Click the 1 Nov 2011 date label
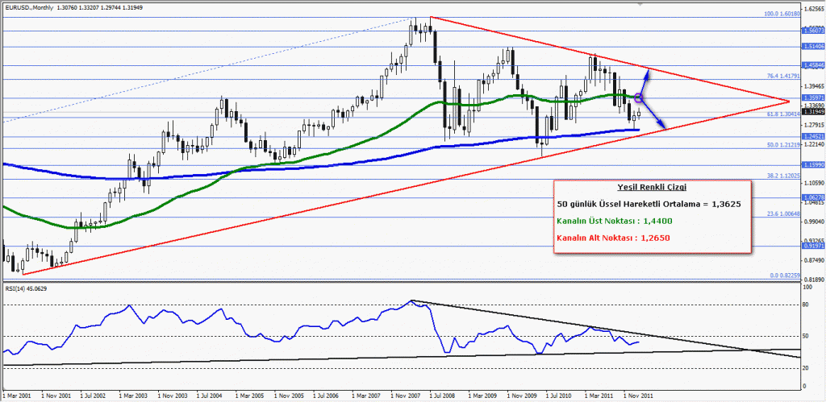Viewport: 826px width, 402px height. 637,394
